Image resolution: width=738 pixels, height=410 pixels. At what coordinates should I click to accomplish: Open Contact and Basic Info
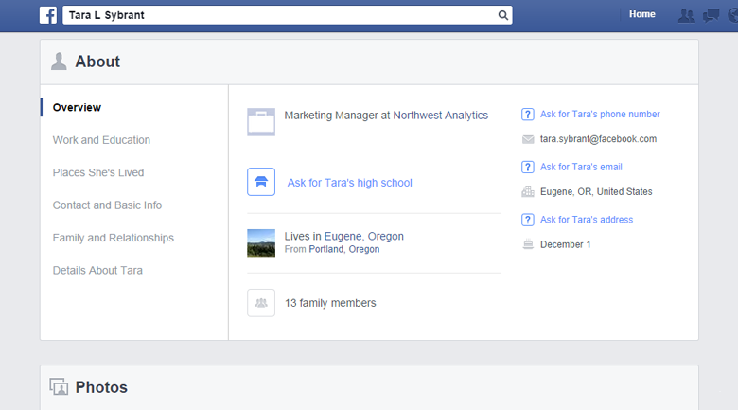click(x=107, y=205)
